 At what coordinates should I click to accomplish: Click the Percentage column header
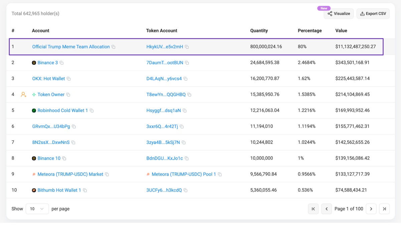[310, 31]
